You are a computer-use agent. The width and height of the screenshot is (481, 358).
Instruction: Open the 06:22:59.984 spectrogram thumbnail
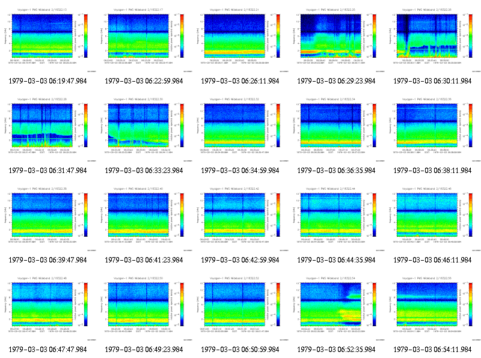click(x=144, y=40)
